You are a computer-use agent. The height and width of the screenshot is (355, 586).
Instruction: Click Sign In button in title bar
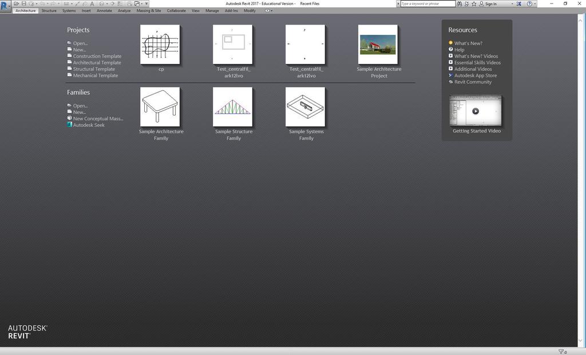(x=488, y=4)
